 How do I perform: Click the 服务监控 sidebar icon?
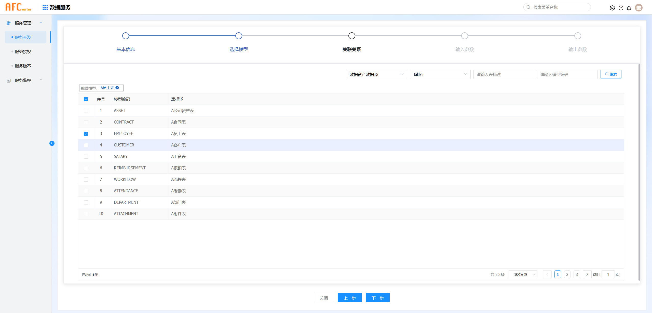(x=9, y=80)
